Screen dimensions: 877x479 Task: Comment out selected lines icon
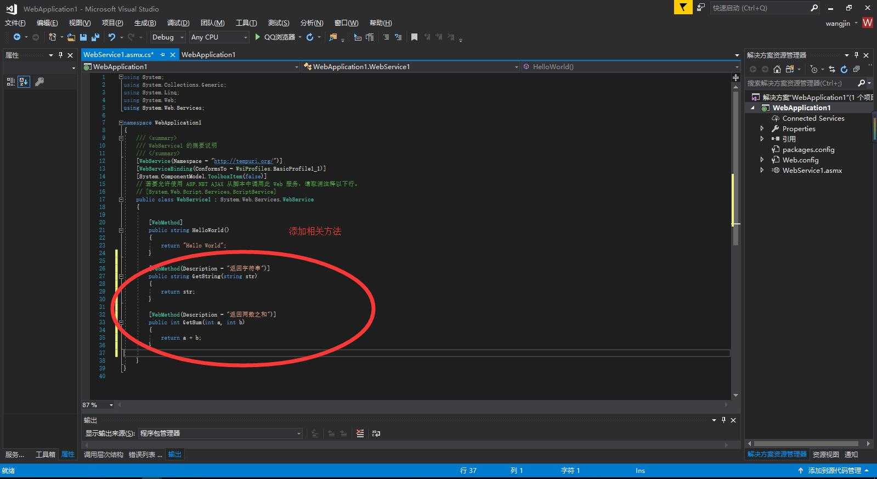[x=386, y=37]
